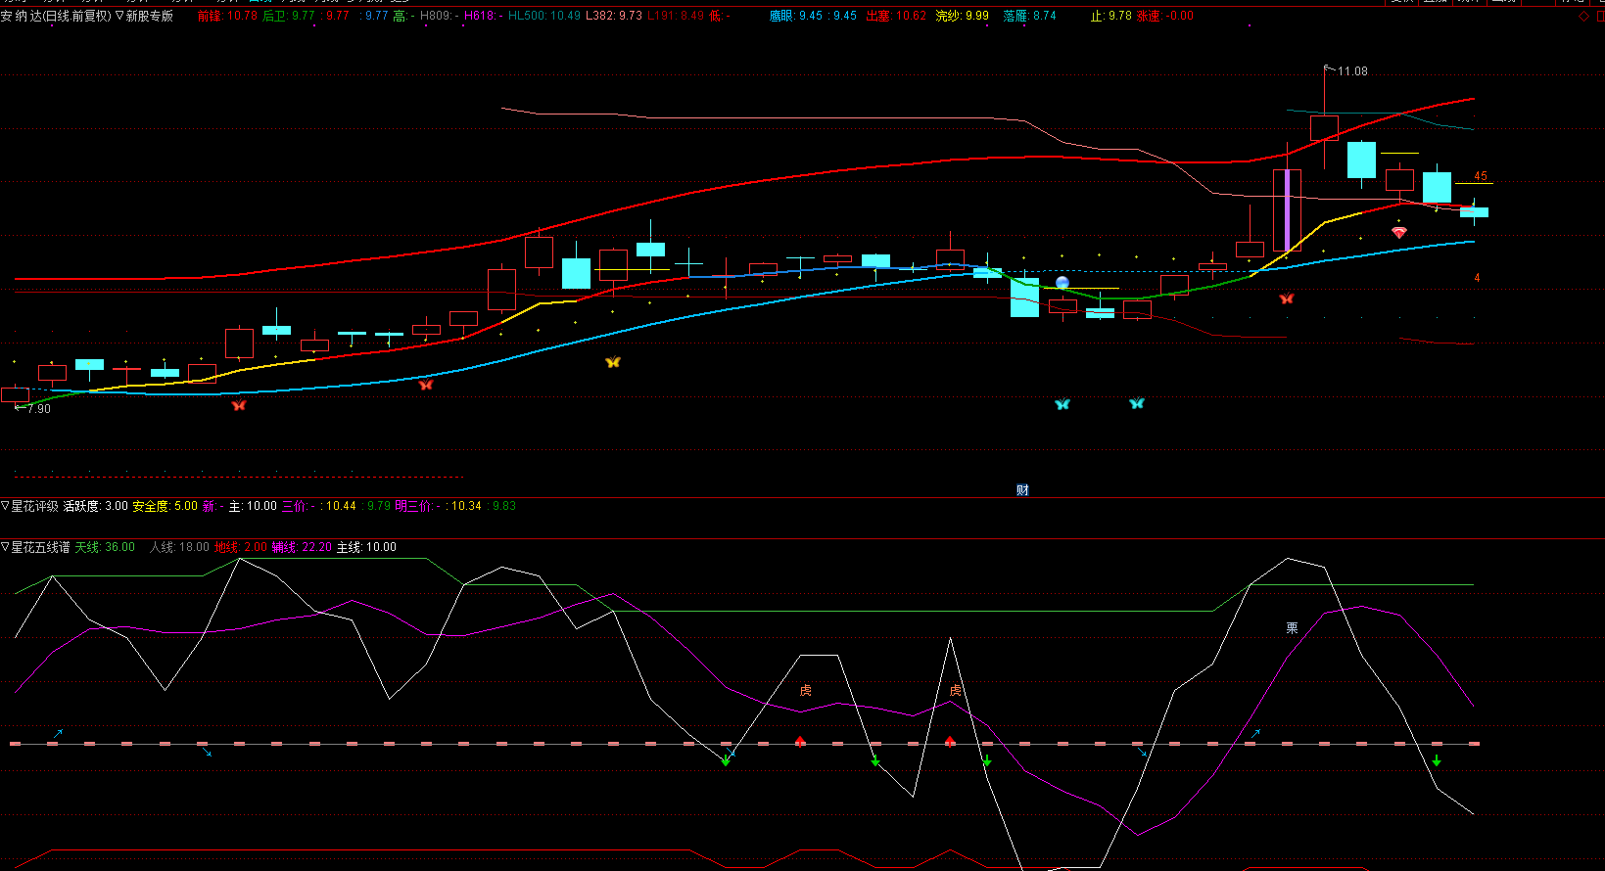The height and width of the screenshot is (871, 1605).
Task: Click the 天线 36.00 value
Action: click(x=106, y=547)
